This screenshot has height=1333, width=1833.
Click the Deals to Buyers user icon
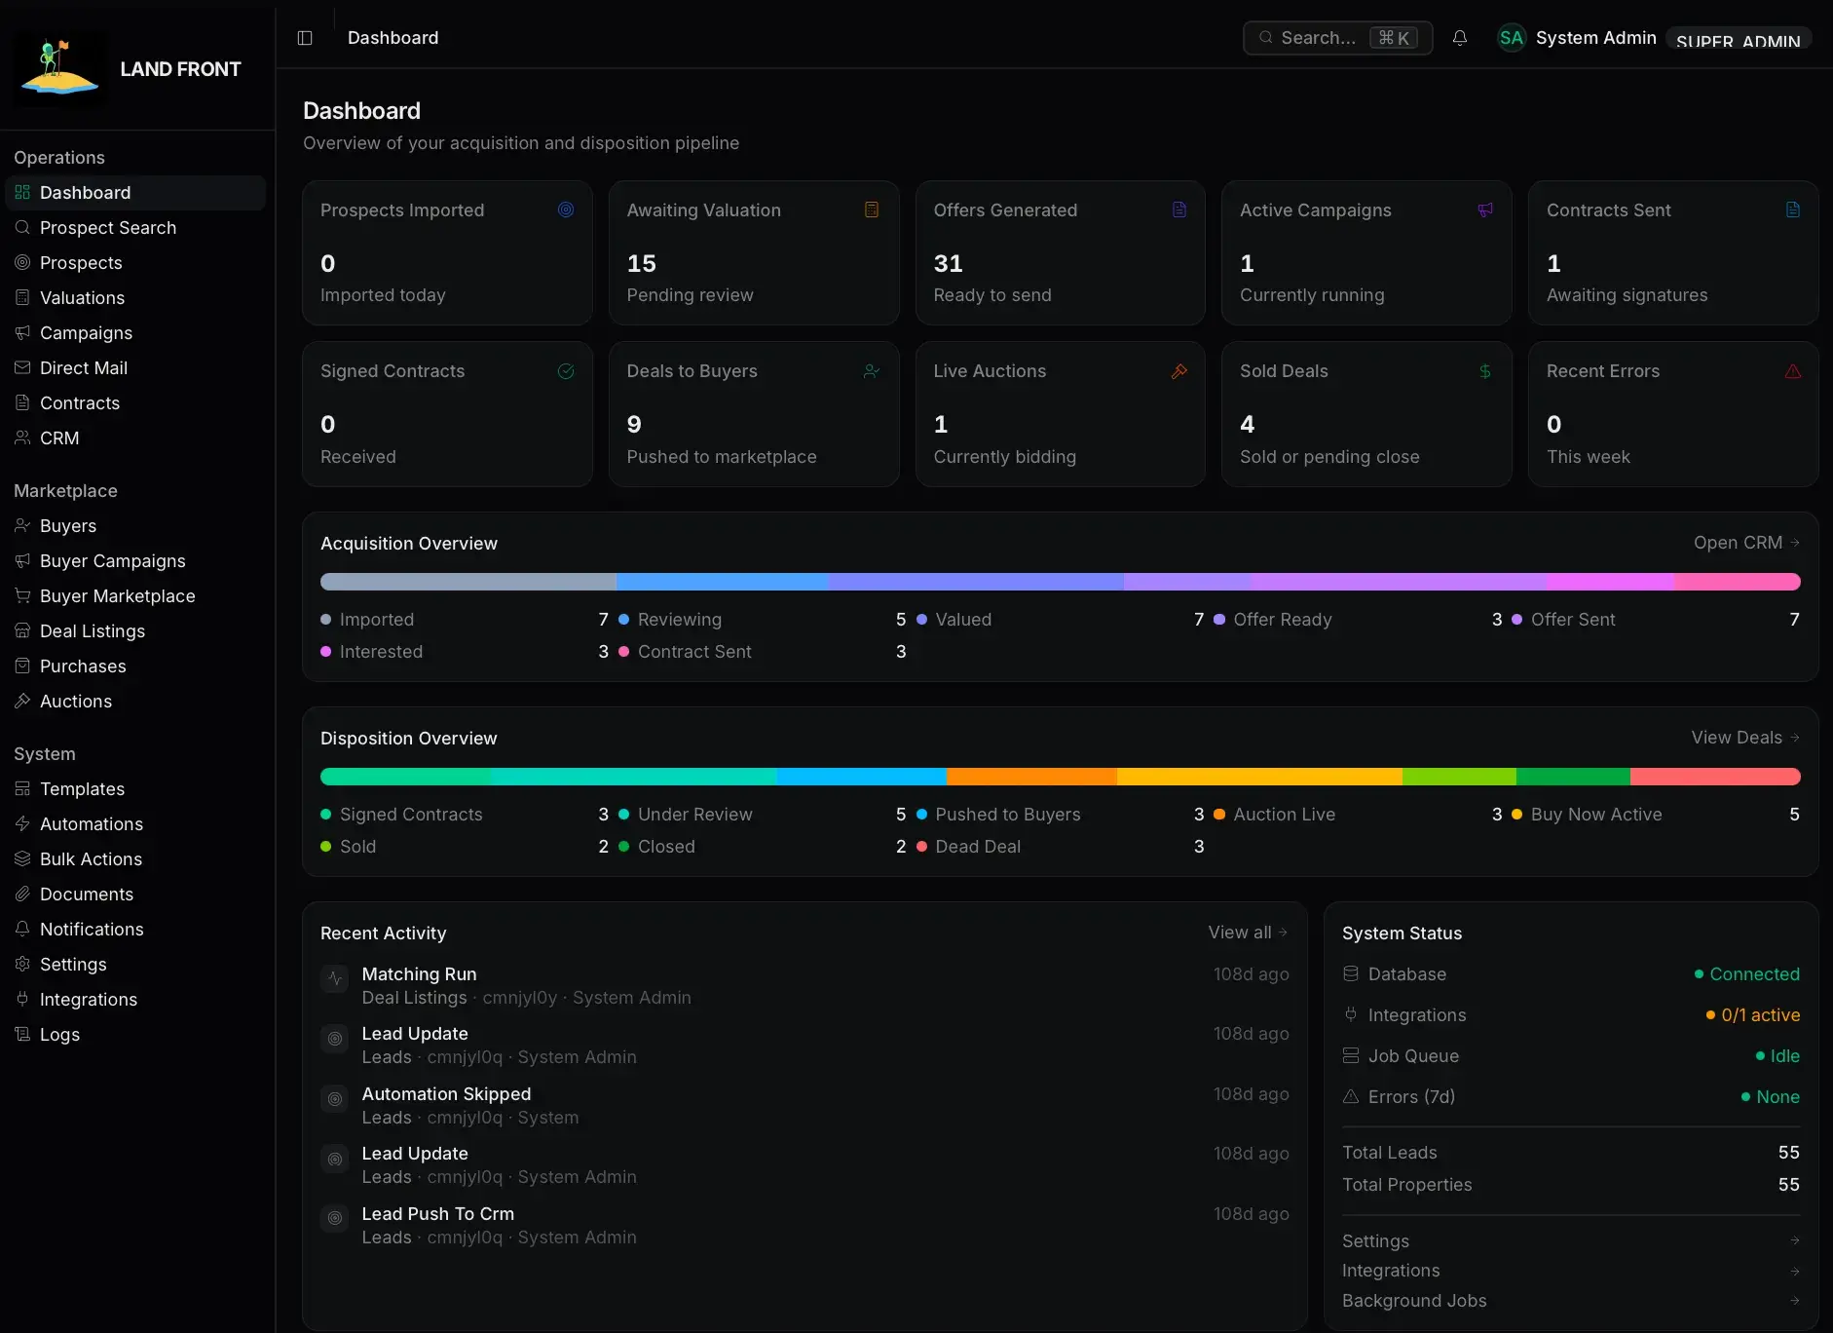coord(872,371)
